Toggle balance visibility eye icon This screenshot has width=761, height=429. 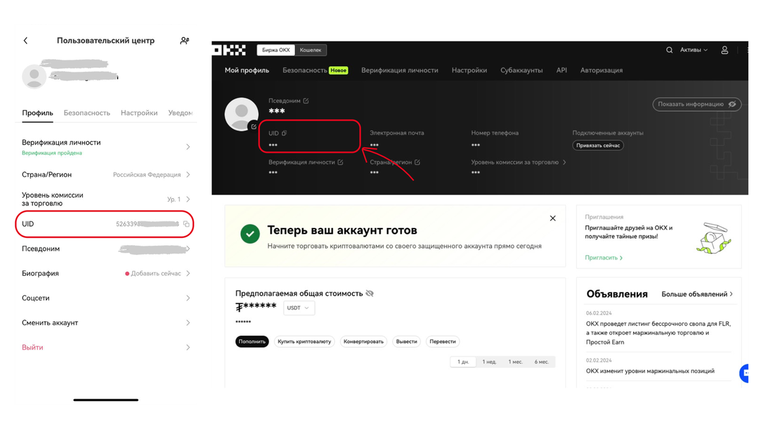pos(370,293)
